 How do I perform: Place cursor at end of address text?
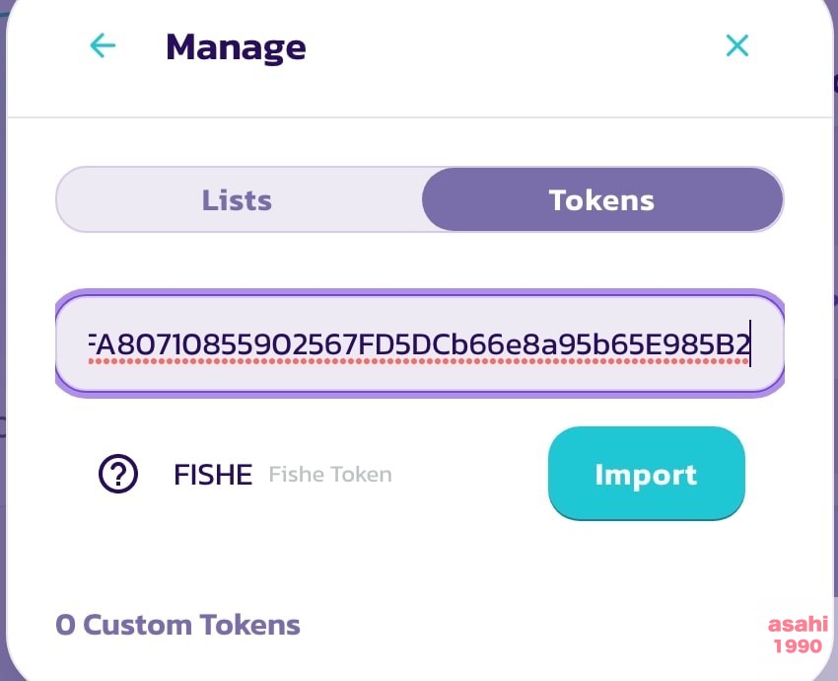[749, 344]
